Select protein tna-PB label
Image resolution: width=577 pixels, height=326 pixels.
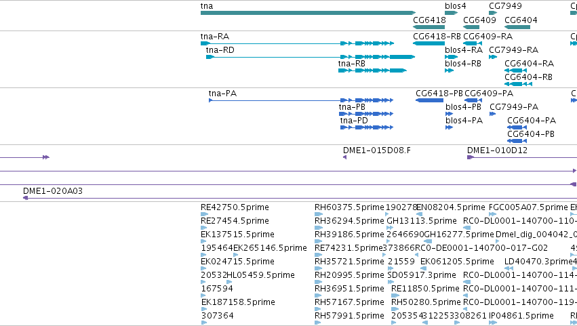pyautogui.click(x=352, y=107)
